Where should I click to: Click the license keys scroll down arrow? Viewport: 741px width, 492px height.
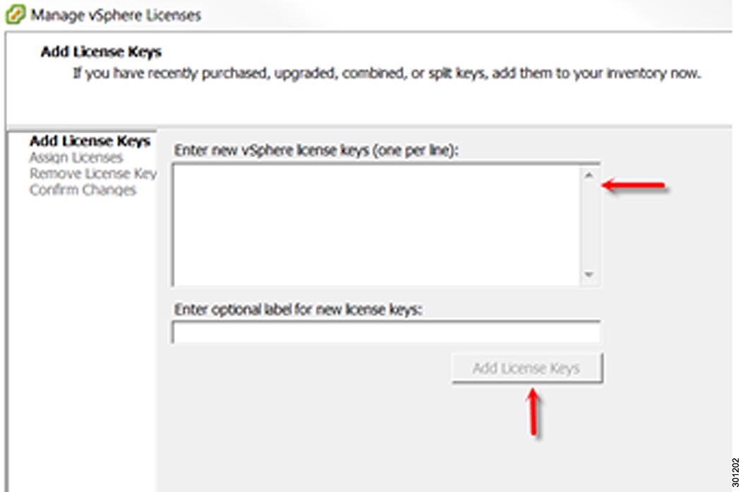(x=589, y=274)
